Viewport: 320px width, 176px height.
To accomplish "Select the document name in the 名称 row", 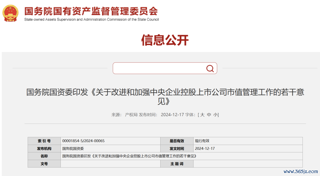I will (x=129, y=156).
